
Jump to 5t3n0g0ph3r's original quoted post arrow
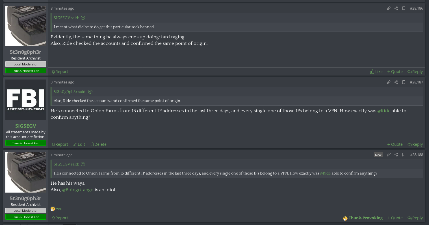pos(90,92)
